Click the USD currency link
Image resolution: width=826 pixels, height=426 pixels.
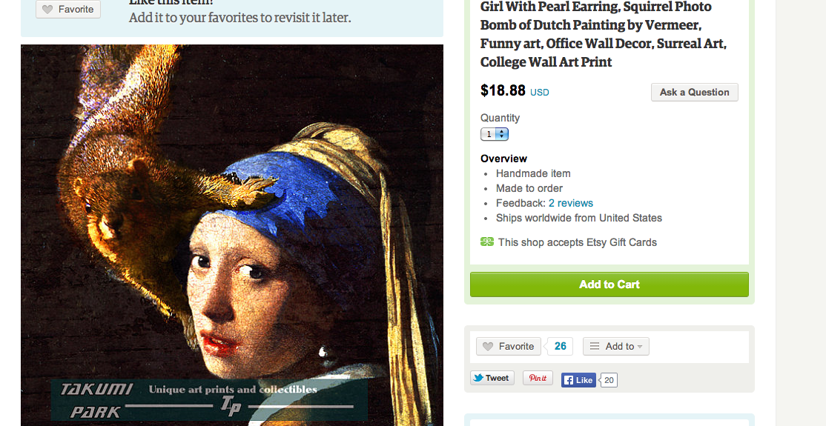tap(540, 93)
